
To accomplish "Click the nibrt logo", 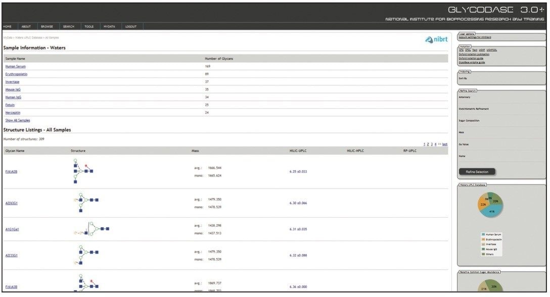I will [436, 39].
